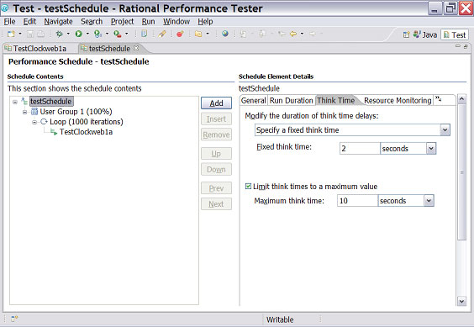
Task: Select Loop (1000 iterations) tree item
Action: coord(87,122)
